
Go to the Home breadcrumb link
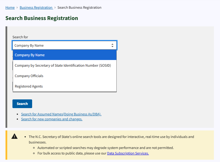click(10, 8)
